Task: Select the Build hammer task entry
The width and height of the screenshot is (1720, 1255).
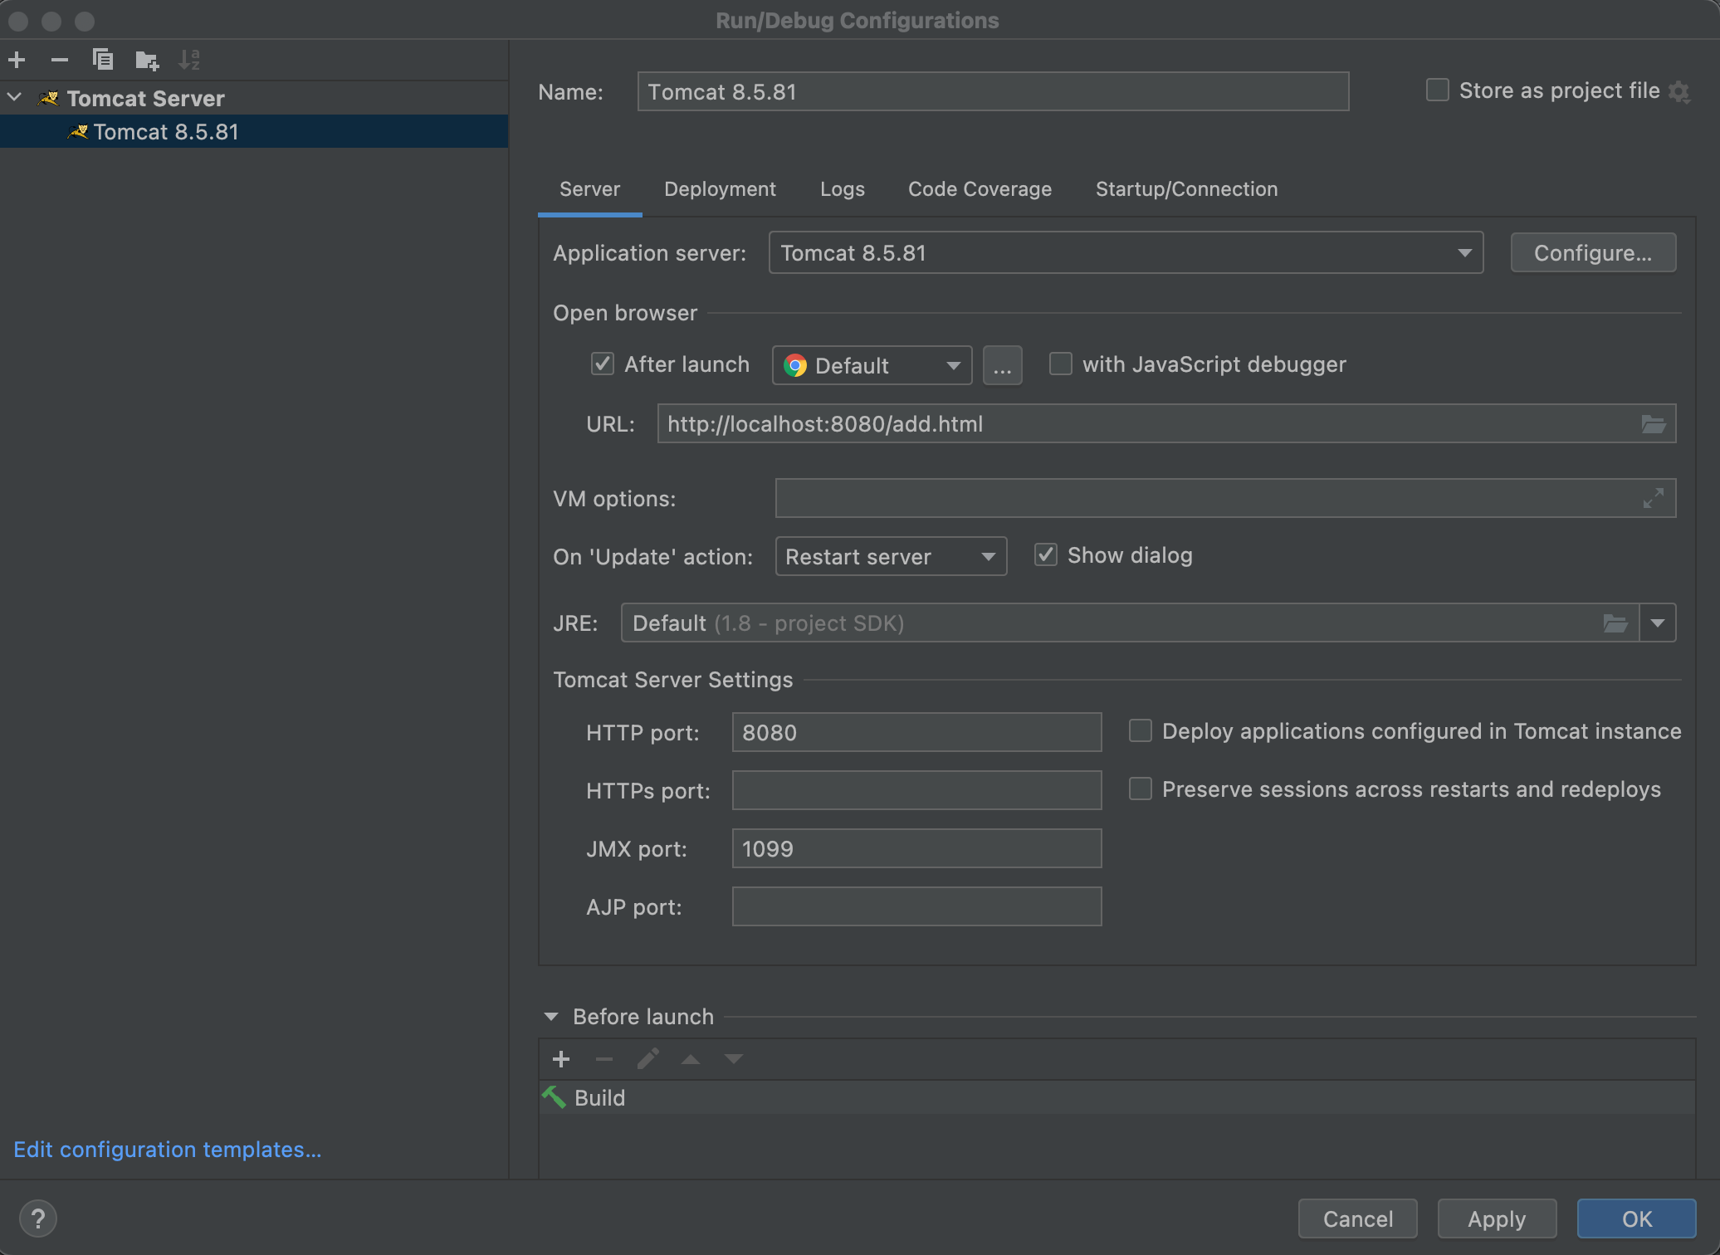Action: pyautogui.click(x=1117, y=1097)
